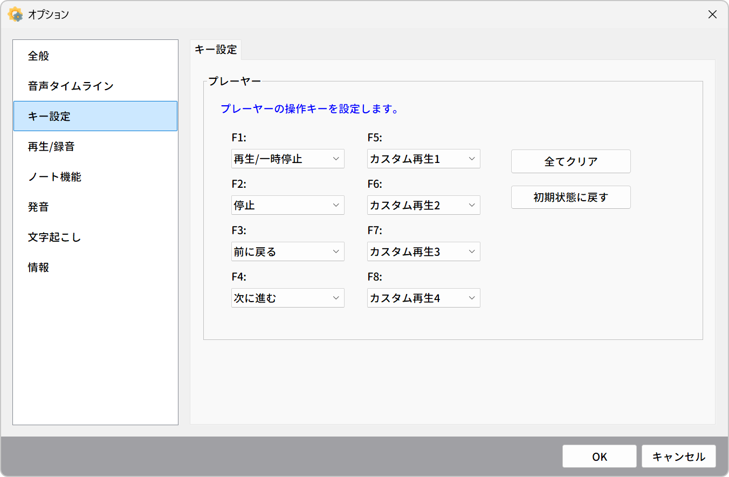The height and width of the screenshot is (477, 729).
Task: Go to 再生/録音 settings
Action: coord(95,146)
